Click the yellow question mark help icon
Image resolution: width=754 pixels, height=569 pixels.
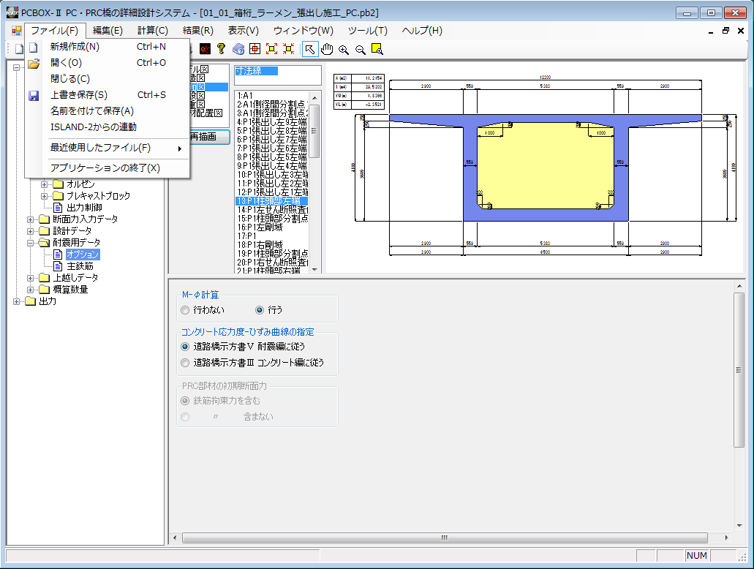pos(221,49)
